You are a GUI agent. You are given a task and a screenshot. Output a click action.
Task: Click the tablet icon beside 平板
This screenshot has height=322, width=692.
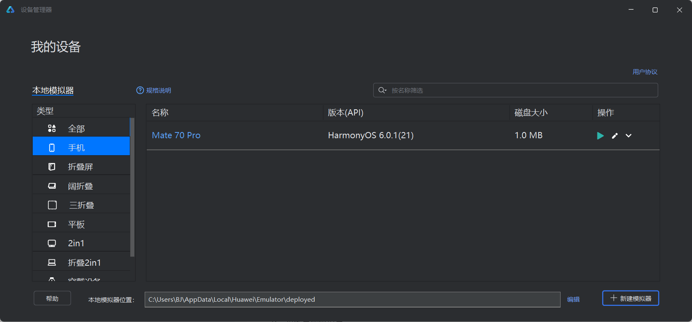pyautogui.click(x=52, y=224)
